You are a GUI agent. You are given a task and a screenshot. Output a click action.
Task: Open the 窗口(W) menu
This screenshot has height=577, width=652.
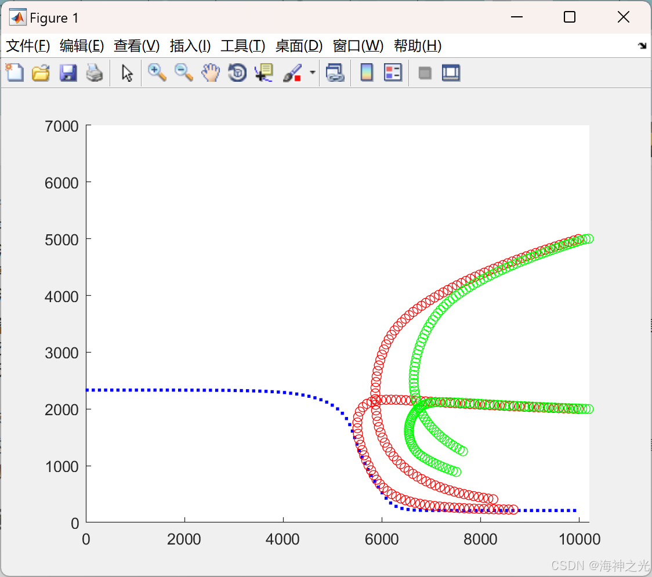pyautogui.click(x=358, y=46)
